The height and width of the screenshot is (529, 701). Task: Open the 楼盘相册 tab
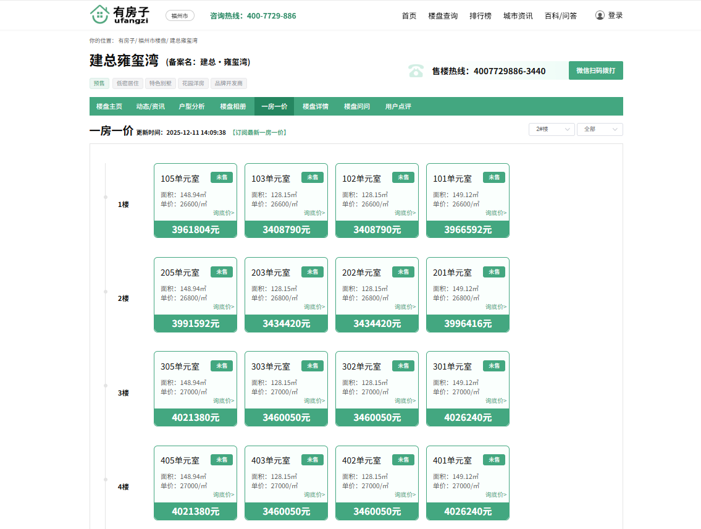(x=233, y=106)
